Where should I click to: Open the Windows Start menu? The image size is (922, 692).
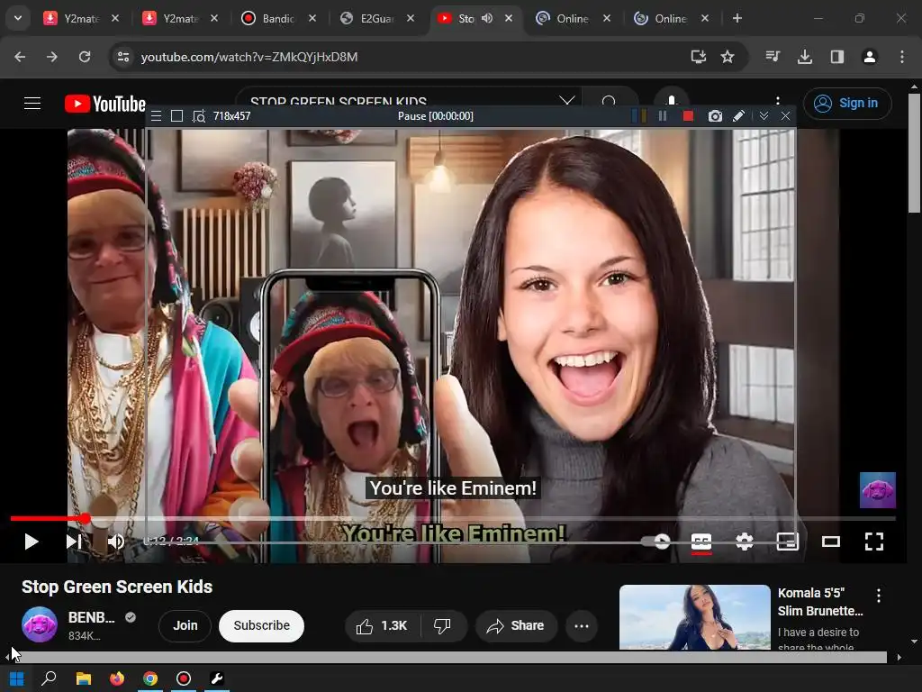click(x=16, y=679)
